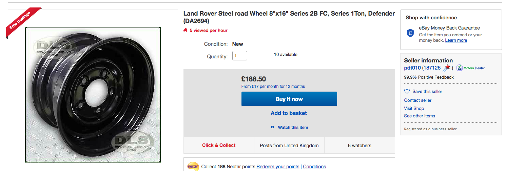
Task: Click the Contact seller link
Action: pos(418,100)
